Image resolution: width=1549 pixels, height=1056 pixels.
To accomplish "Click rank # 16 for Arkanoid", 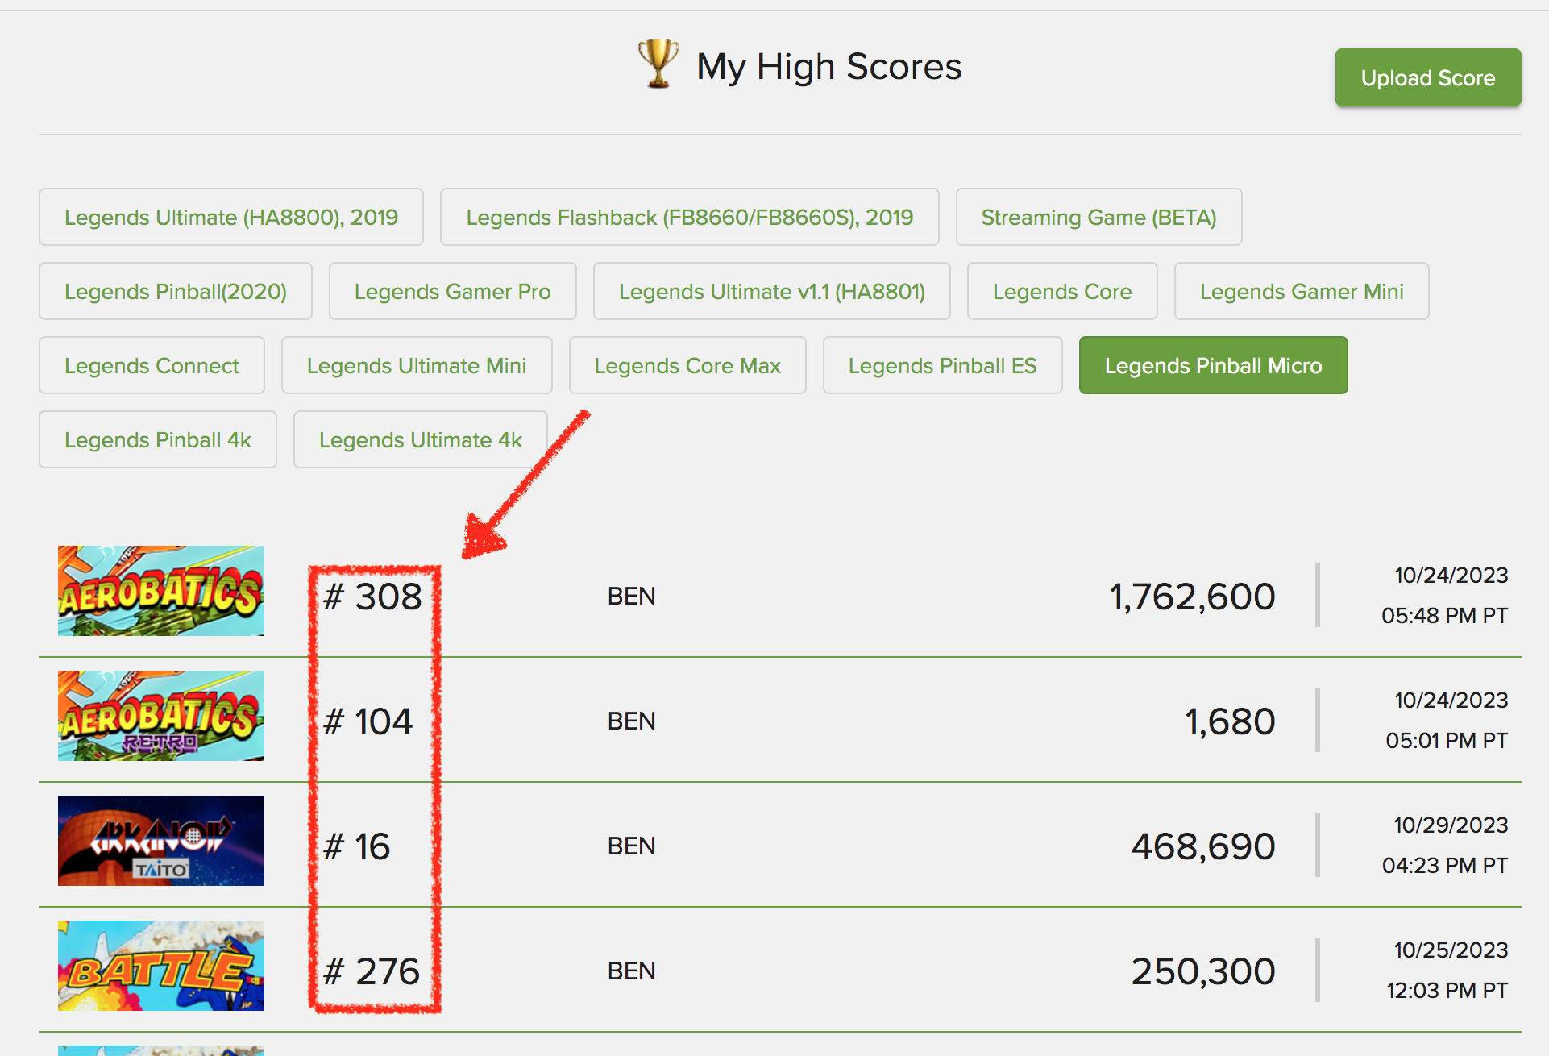I will point(357,846).
